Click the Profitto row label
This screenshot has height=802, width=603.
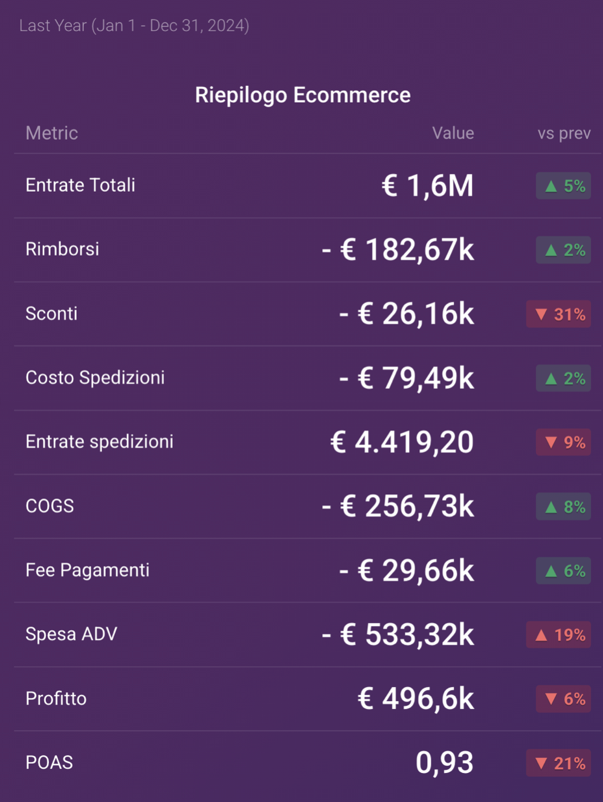coord(56,699)
